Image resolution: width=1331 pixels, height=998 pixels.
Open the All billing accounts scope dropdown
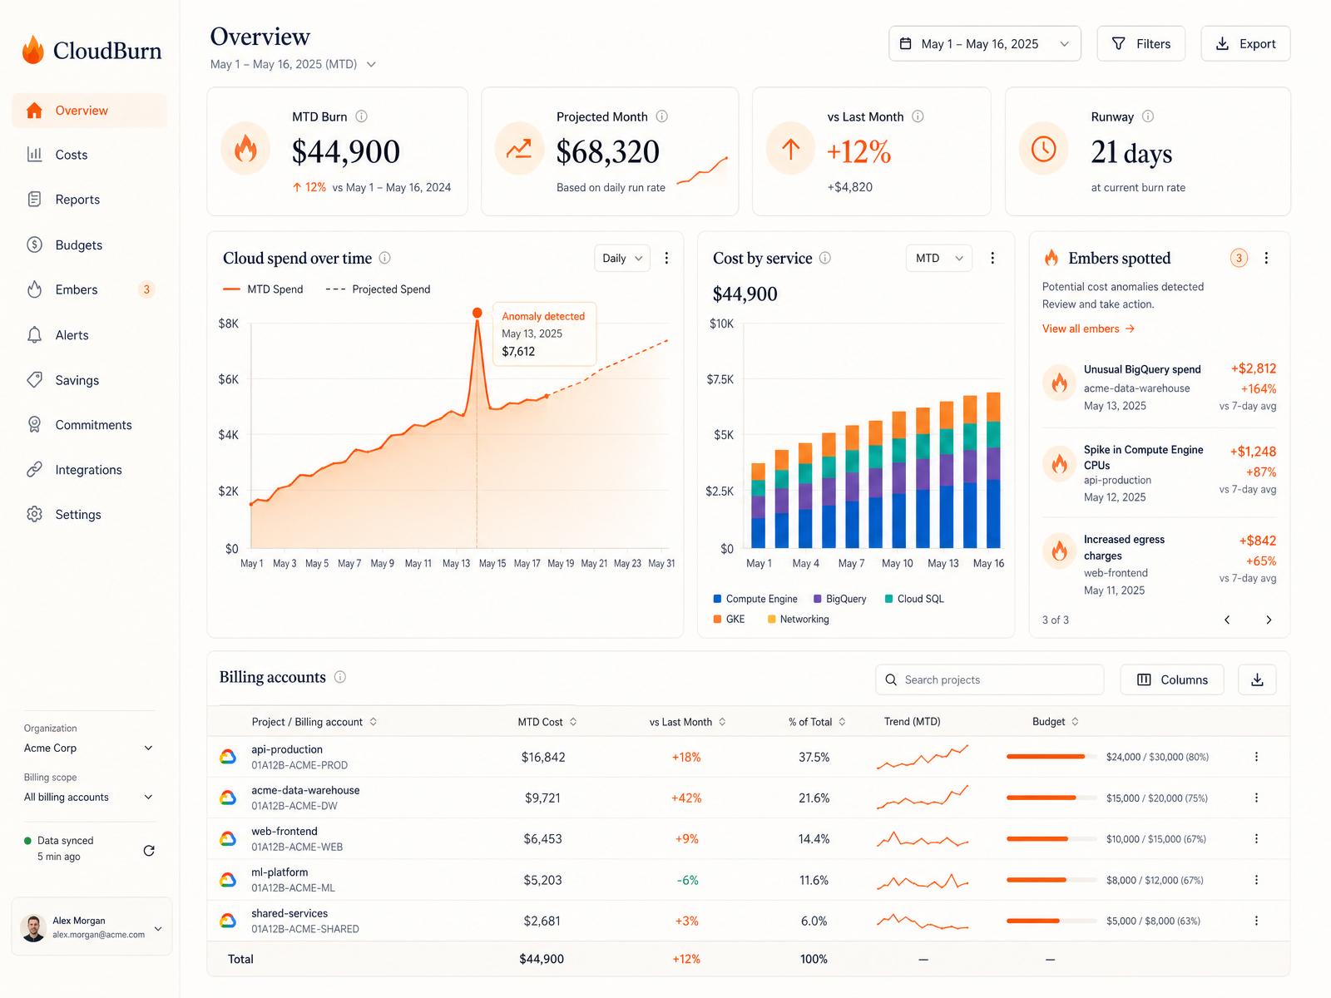coord(89,797)
